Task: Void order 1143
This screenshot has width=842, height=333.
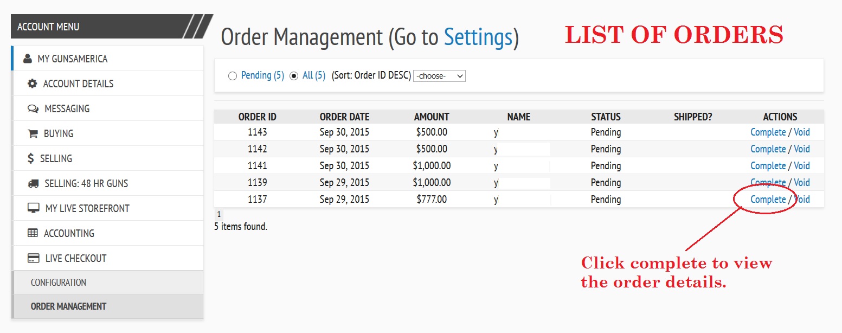Action: (x=801, y=132)
